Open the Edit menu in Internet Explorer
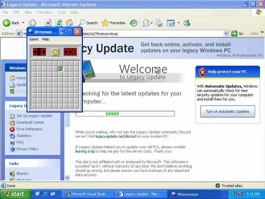The image size is (265, 199). [16, 12]
